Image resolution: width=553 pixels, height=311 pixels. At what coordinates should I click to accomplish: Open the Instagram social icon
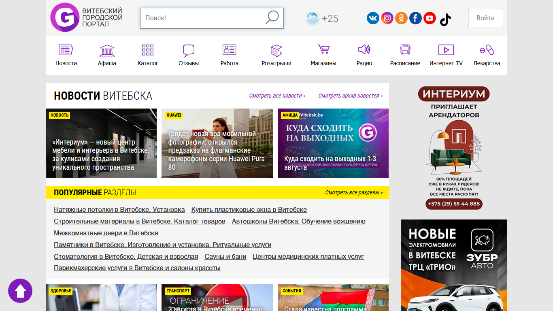tap(387, 18)
